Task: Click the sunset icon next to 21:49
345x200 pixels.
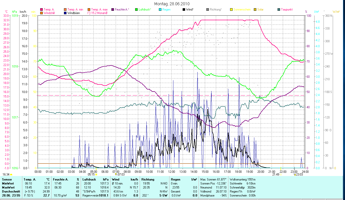Action: pyautogui.click(x=281, y=174)
